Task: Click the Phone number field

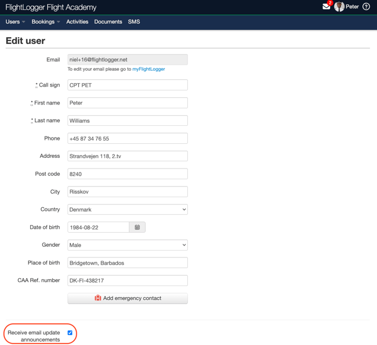Action: pos(127,138)
